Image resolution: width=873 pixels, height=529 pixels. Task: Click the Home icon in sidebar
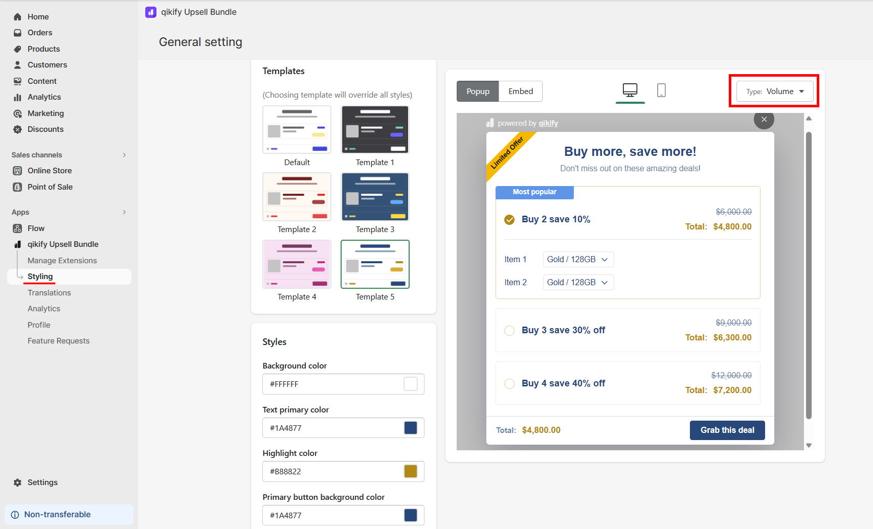pos(17,17)
